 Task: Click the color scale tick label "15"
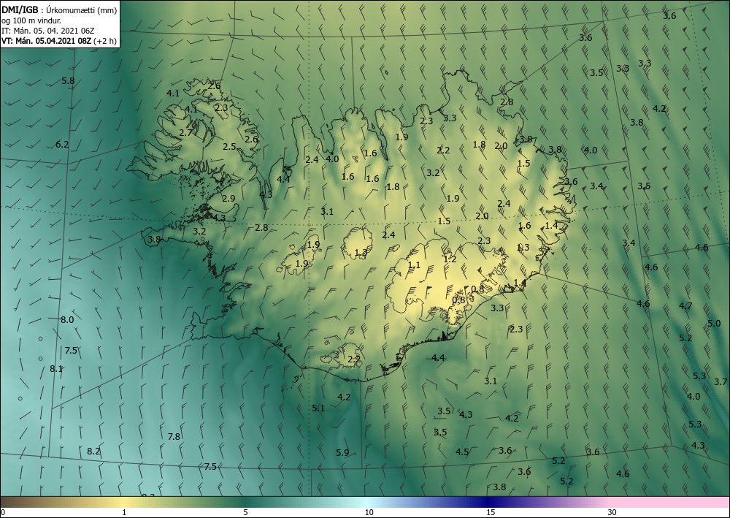[x=491, y=512]
